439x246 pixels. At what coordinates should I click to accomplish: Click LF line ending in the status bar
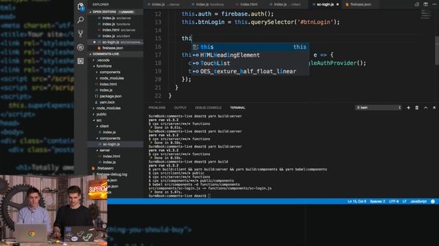404,202
